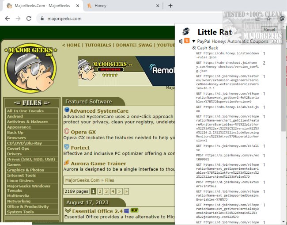Go to page 2 of files
Screen dimensions: 287x225
100,191
